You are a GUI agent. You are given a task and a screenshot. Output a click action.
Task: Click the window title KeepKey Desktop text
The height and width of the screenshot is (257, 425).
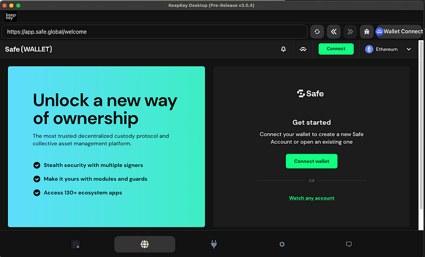(x=211, y=5)
